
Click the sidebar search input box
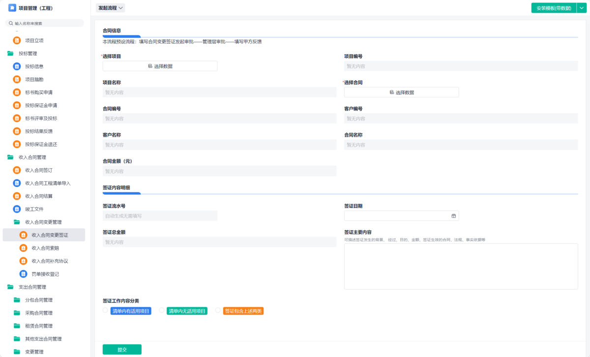point(44,23)
